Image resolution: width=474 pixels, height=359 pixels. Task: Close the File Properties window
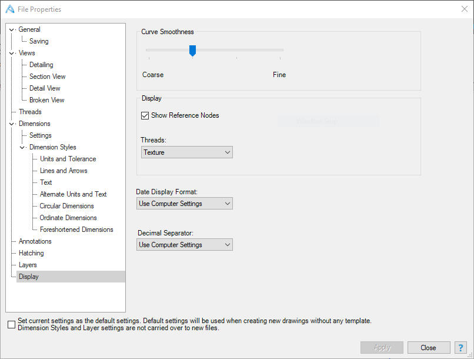pyautogui.click(x=464, y=9)
